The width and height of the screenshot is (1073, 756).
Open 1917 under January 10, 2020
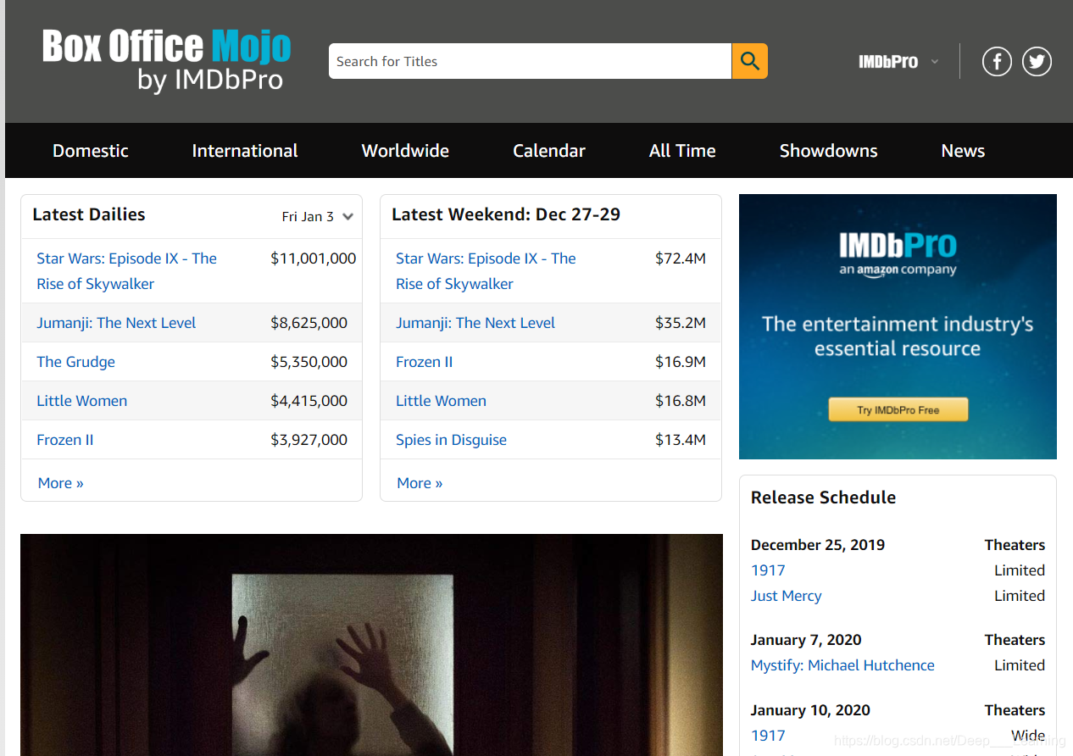[x=768, y=736]
